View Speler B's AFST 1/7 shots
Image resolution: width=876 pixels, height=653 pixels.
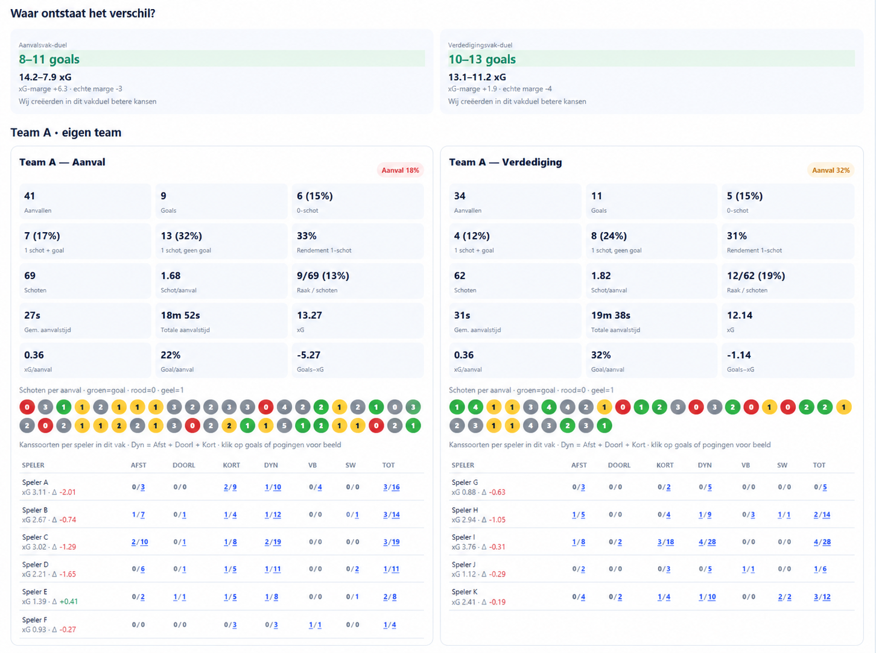(138, 515)
